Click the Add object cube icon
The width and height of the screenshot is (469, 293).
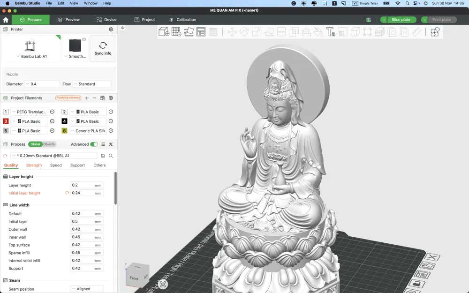click(164, 32)
